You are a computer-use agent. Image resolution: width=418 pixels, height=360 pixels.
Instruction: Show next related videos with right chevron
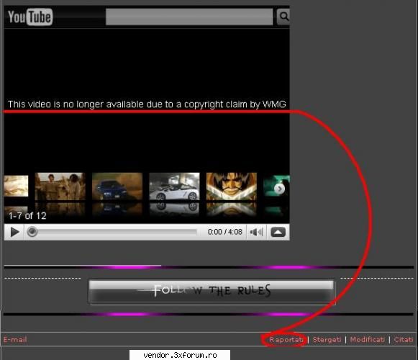point(279,189)
